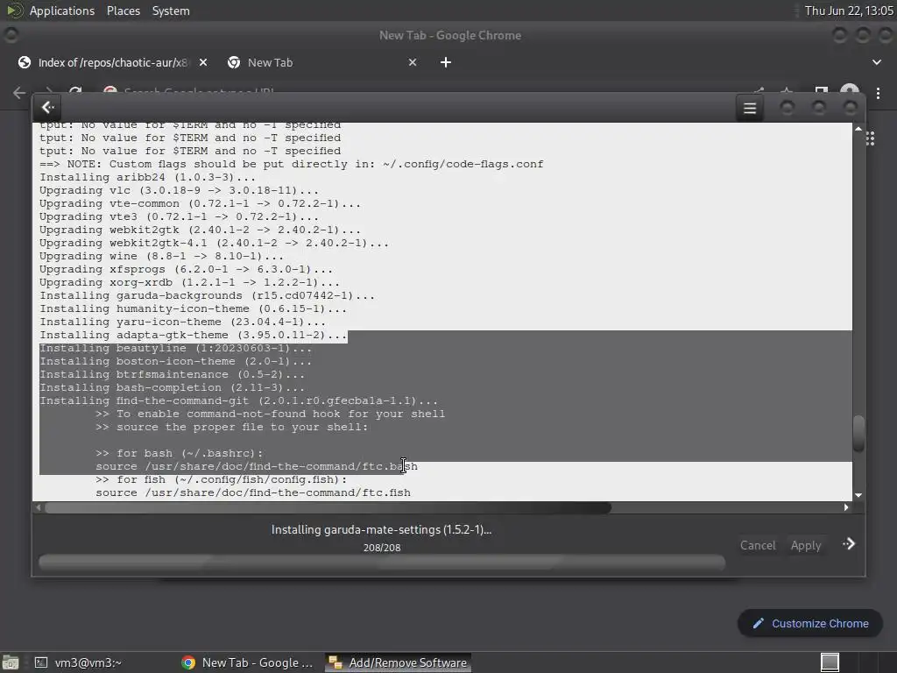Switch to the 'Index of /repos/chaotic-aur' tab
Viewport: 897px width, 673px height.
113,62
